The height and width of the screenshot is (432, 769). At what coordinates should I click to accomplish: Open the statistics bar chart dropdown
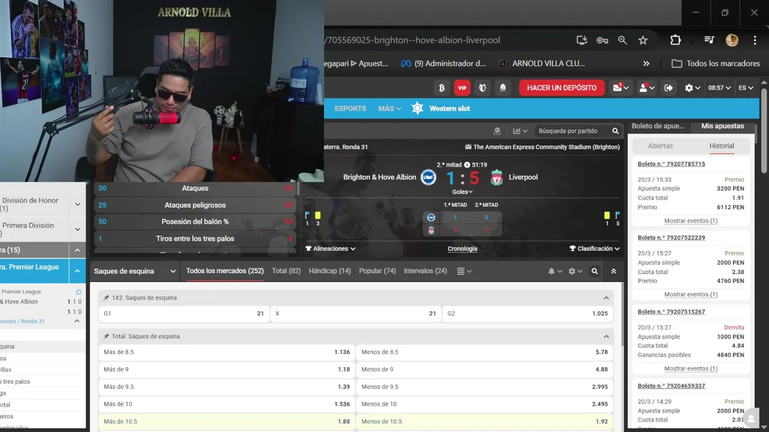[520, 131]
